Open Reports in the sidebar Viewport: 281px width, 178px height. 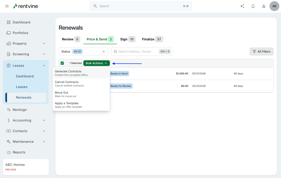pos(19,153)
